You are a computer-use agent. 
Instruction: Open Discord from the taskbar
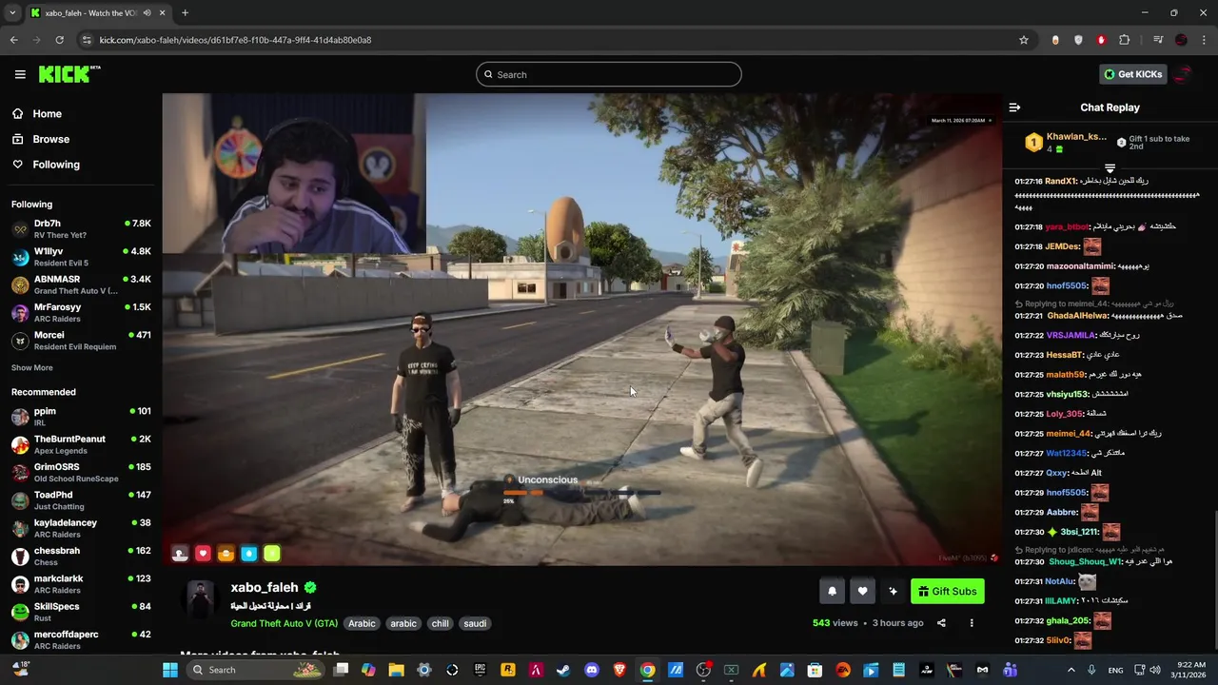592,670
